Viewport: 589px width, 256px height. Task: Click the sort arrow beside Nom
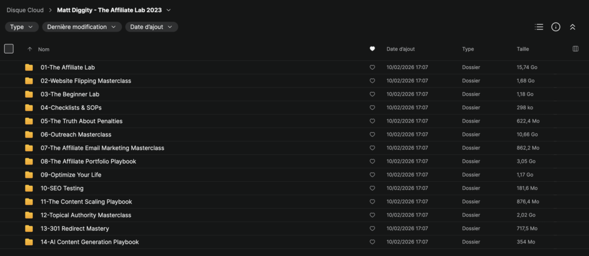click(x=30, y=49)
